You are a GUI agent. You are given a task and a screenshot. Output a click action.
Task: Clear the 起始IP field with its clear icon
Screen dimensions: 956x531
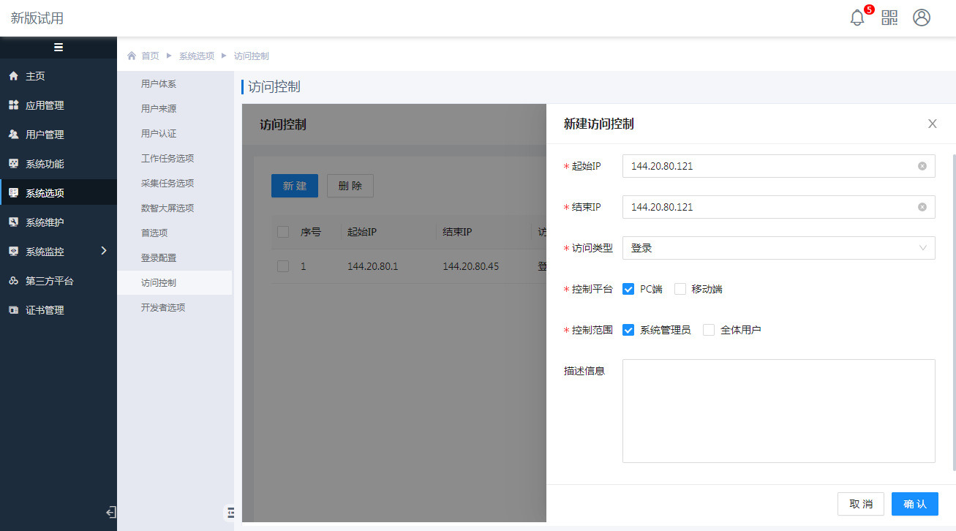(922, 166)
